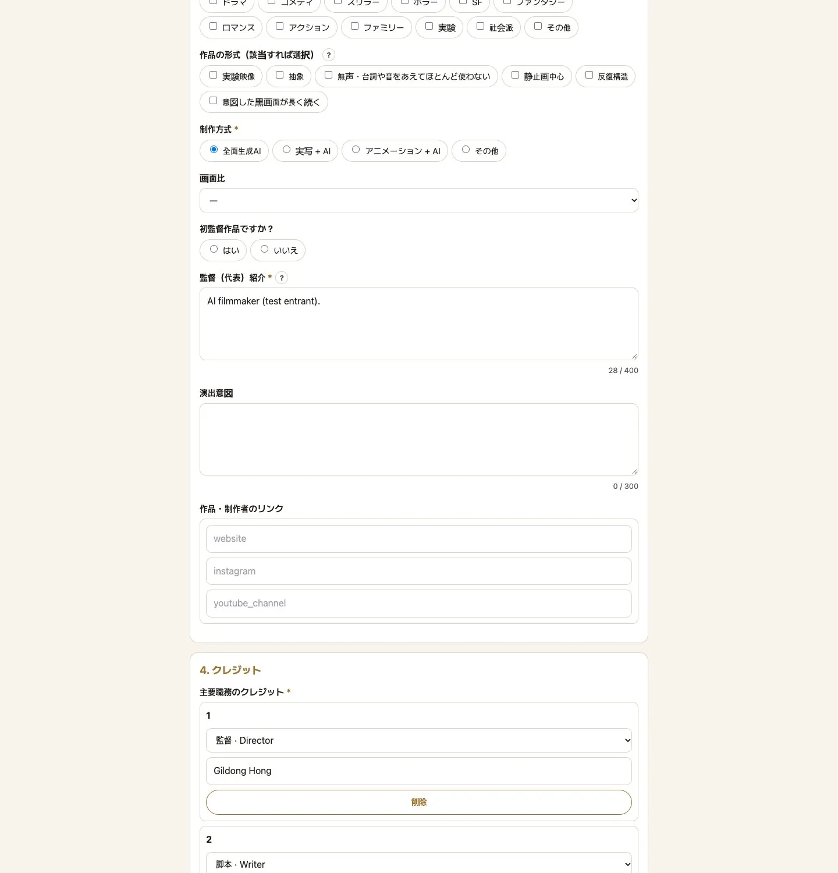Select アニメーション + AI production method
The height and width of the screenshot is (873, 838).
pyautogui.click(x=356, y=150)
